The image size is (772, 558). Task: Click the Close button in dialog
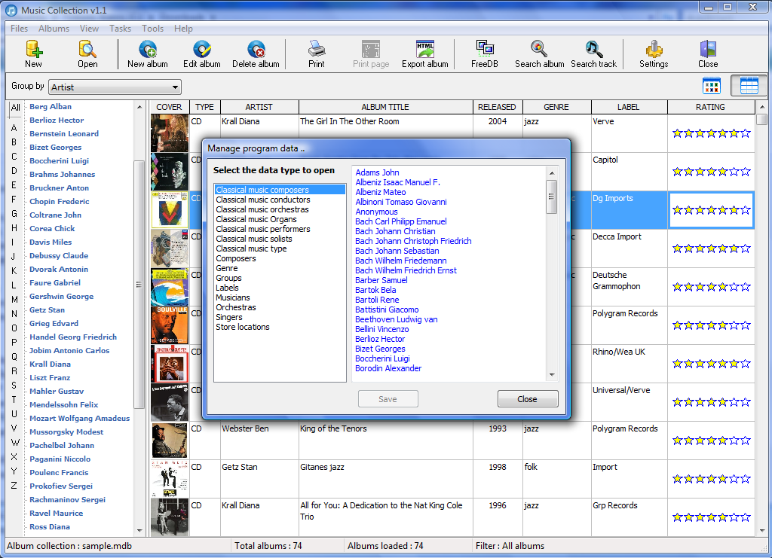(x=527, y=399)
